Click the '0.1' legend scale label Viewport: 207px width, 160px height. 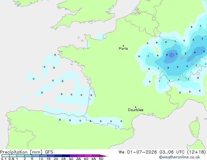[4, 159]
